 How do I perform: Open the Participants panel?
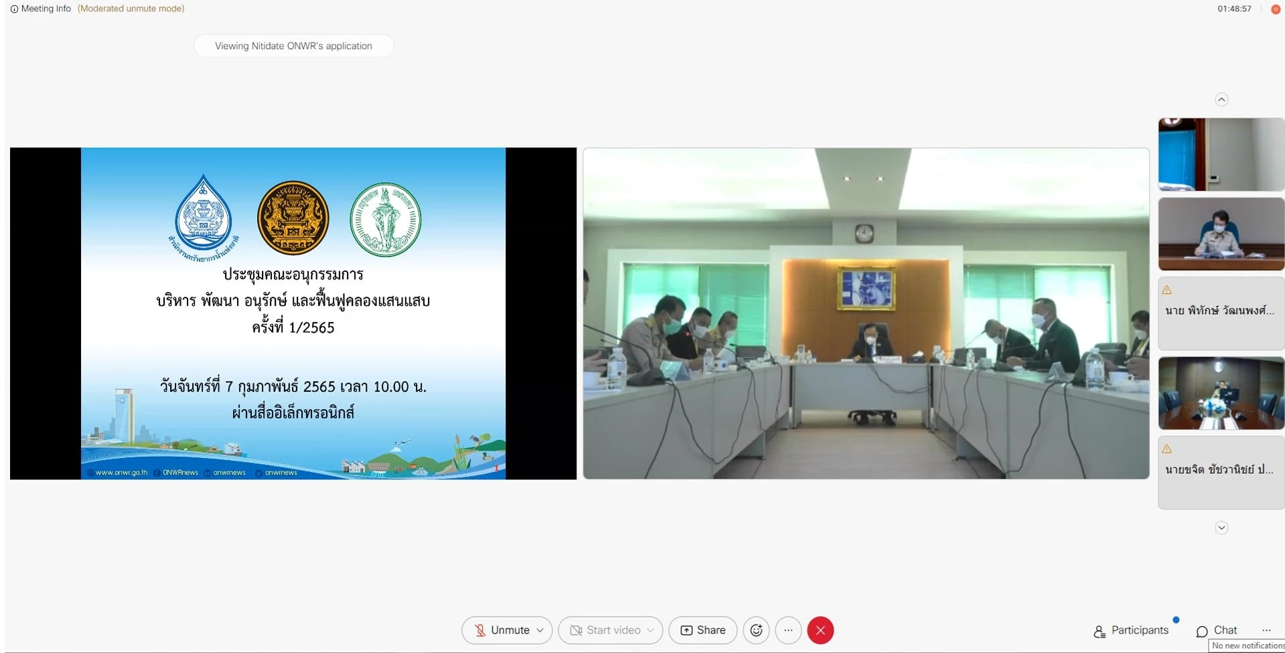point(1131,630)
